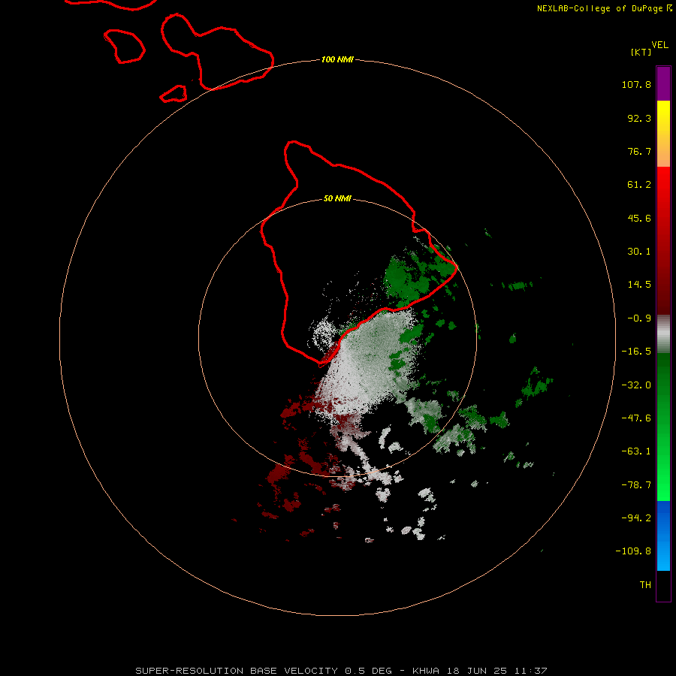Viewport: 676px width, 676px height.
Task: Click the 107.8 velocity scale value
Action: click(x=636, y=84)
